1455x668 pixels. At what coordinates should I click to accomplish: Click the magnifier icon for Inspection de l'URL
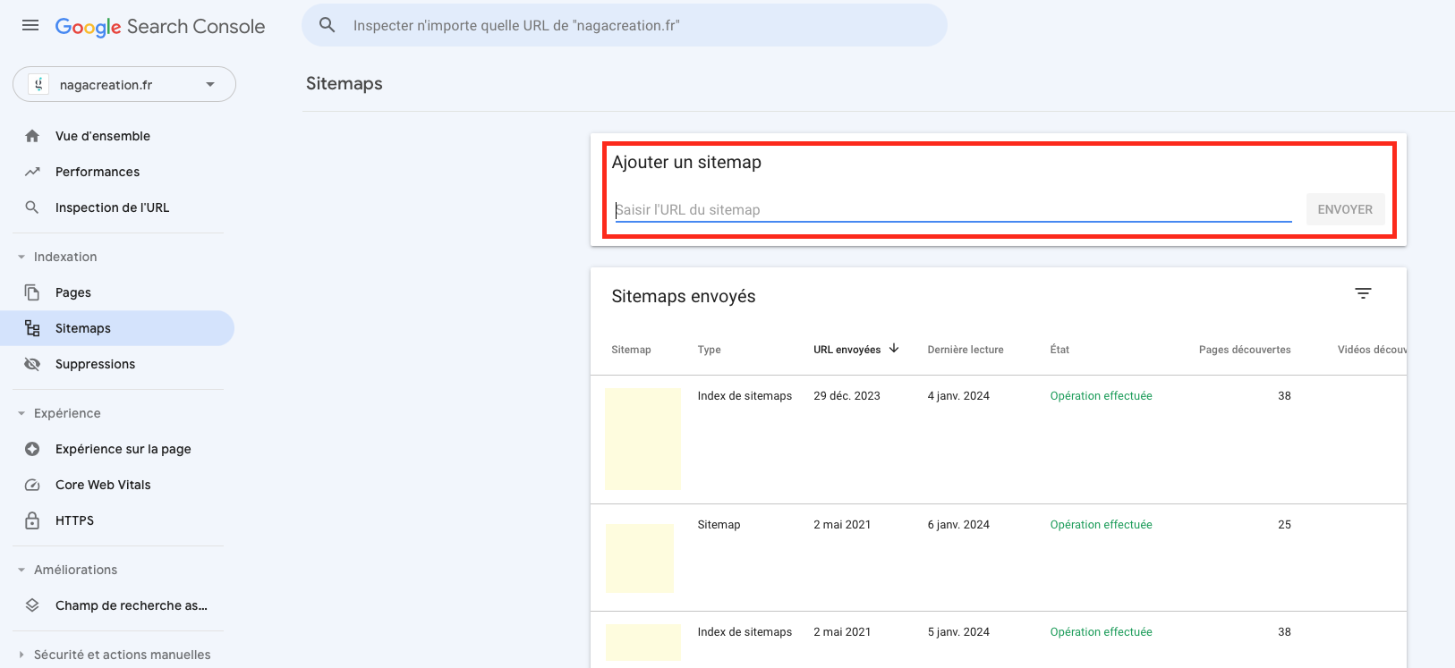click(x=32, y=207)
